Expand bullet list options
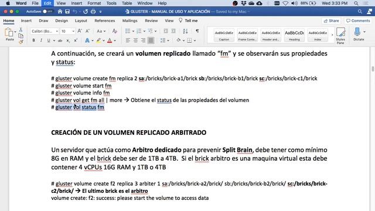Screen dimensions: 375x211 (x=133, y=31)
